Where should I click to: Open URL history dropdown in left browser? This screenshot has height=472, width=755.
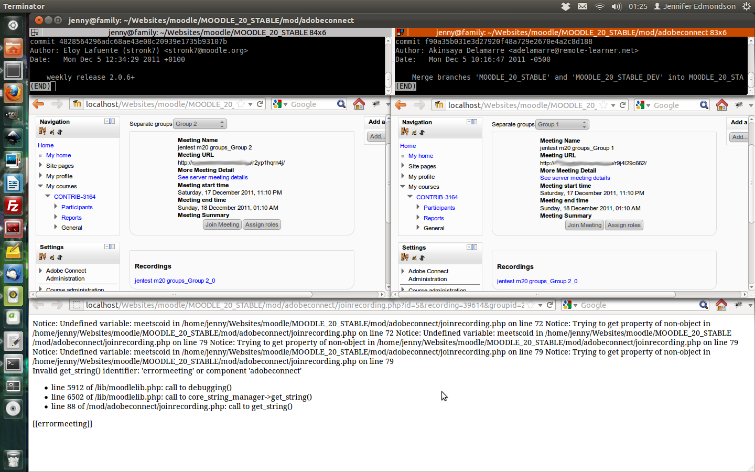(x=251, y=104)
